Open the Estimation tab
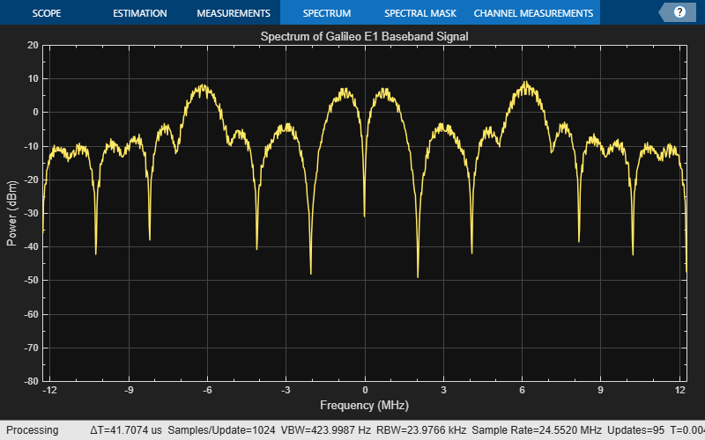Image resolution: width=705 pixels, height=440 pixels. pyautogui.click(x=139, y=13)
